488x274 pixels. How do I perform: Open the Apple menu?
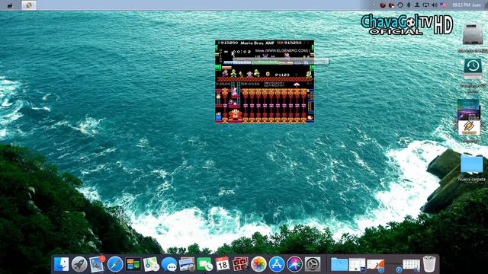(x=10, y=5)
